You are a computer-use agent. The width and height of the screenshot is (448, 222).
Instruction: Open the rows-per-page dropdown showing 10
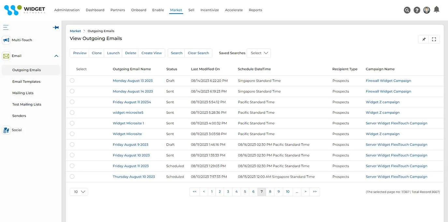click(x=79, y=192)
